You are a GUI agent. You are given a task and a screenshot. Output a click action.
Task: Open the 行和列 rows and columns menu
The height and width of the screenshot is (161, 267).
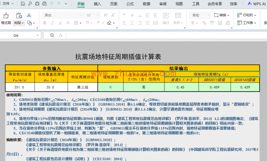[247, 15]
